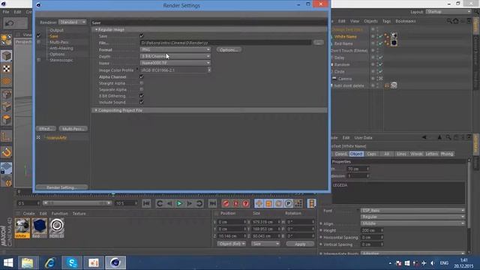Click the point-level animation dots icon
This screenshot has height=270, width=480.
click(x=298, y=203)
